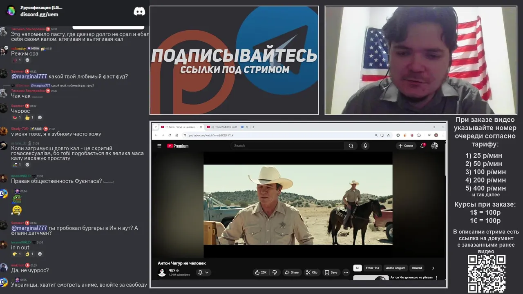Click the server icon next to Урусификация
523x294 pixels.
click(x=11, y=11)
